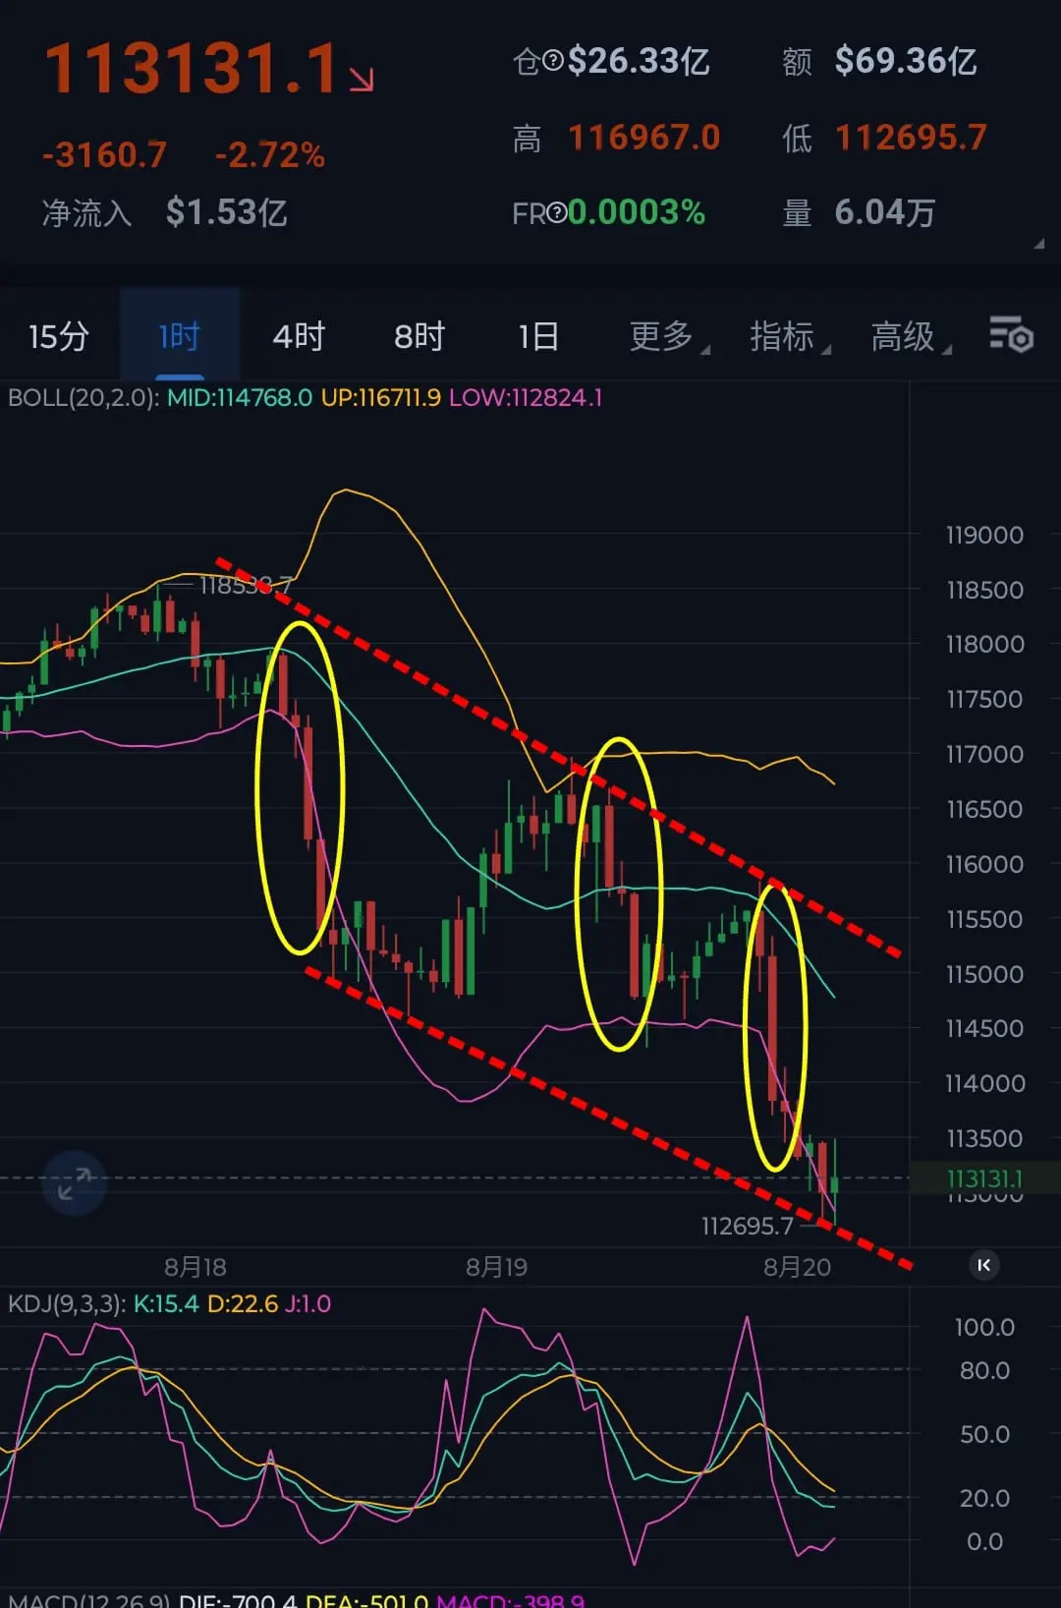Tap the open interest help icon
Viewport: 1061px width, 1608px height.
(x=552, y=61)
